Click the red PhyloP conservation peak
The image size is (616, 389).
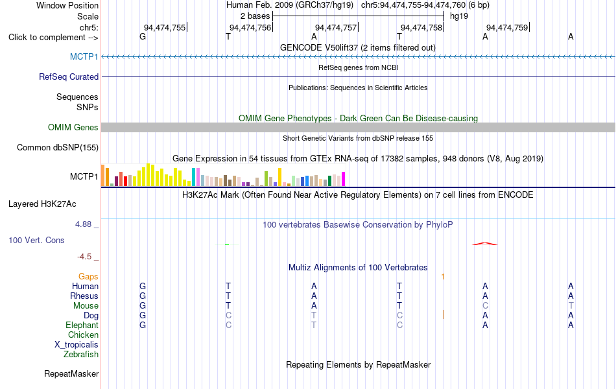tap(485, 244)
